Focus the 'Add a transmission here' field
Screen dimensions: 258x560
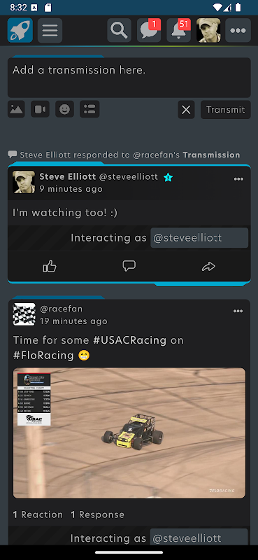(129, 78)
